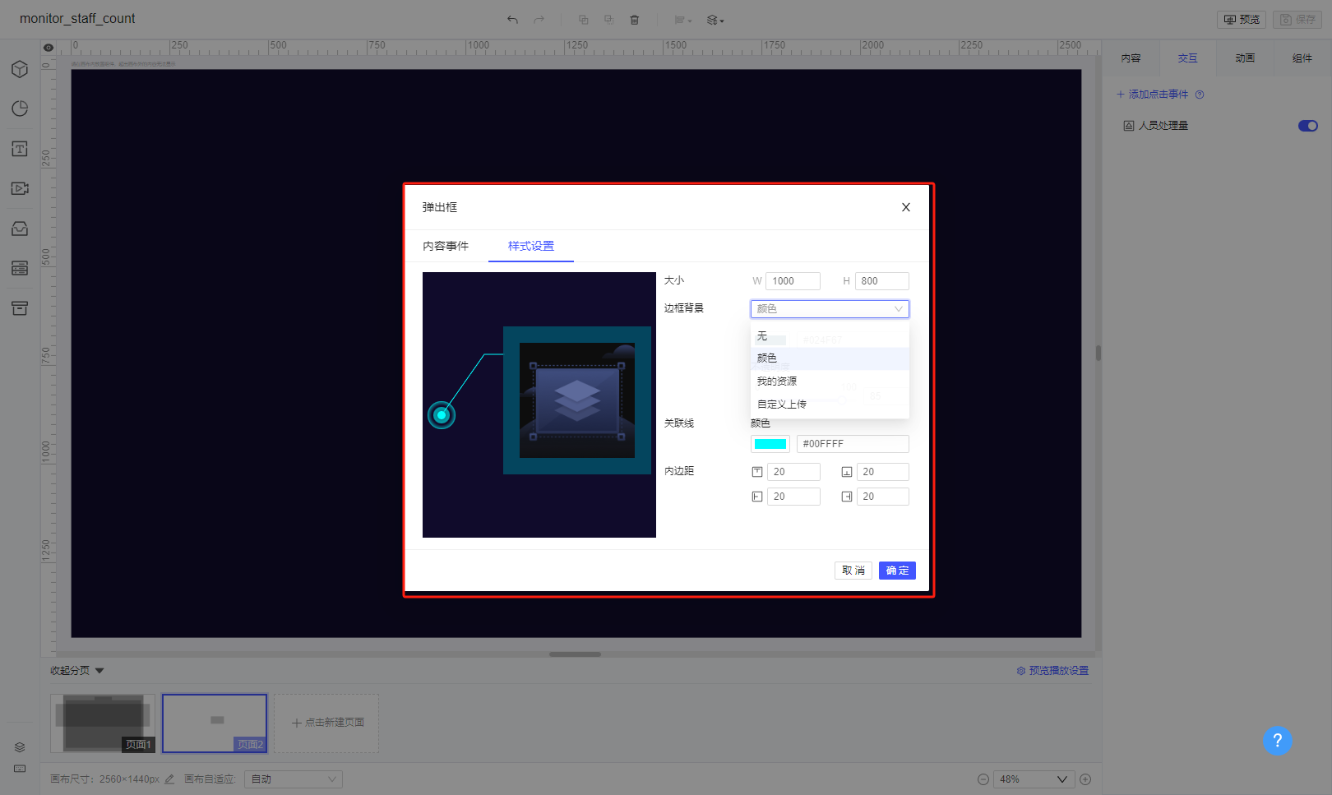This screenshot has width=1332, height=795.
Task: Click the 取消 cancel button
Action: [x=853, y=571]
